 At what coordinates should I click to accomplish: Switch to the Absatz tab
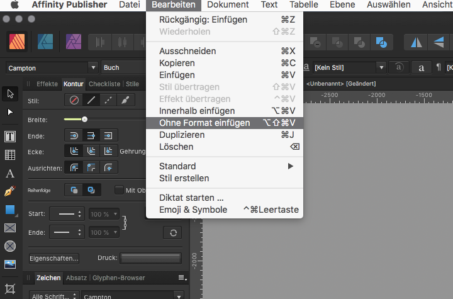(x=76, y=278)
